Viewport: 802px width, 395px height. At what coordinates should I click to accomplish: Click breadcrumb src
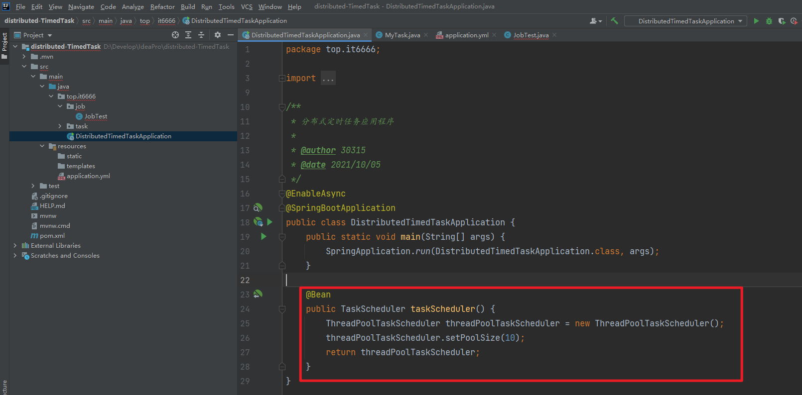86,21
